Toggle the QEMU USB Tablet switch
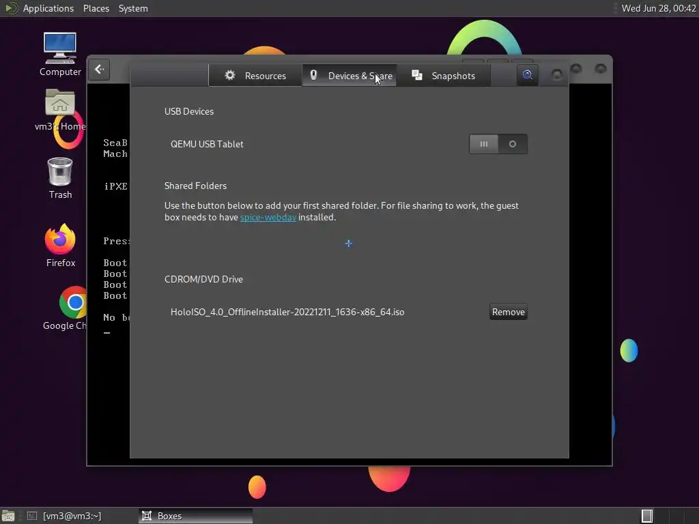699x524 pixels. pos(498,144)
